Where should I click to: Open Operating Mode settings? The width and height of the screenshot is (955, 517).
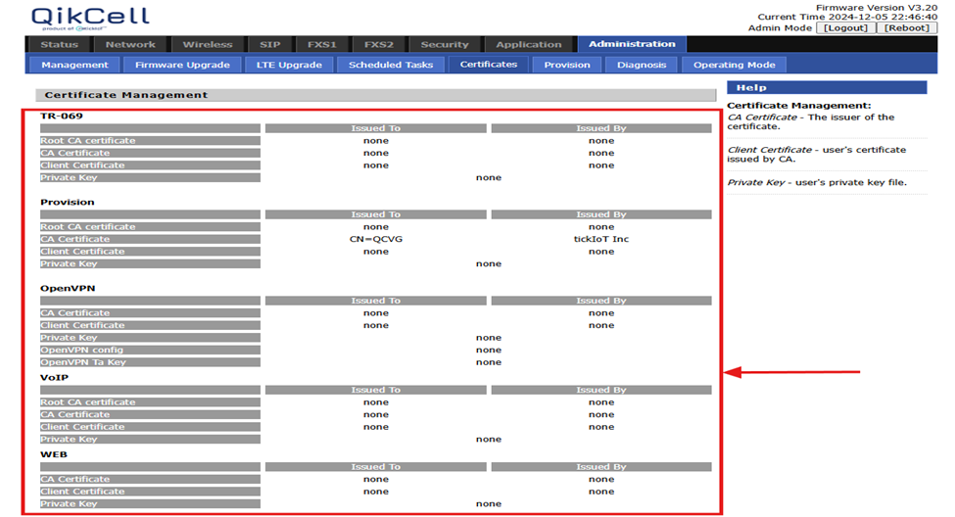[734, 65]
